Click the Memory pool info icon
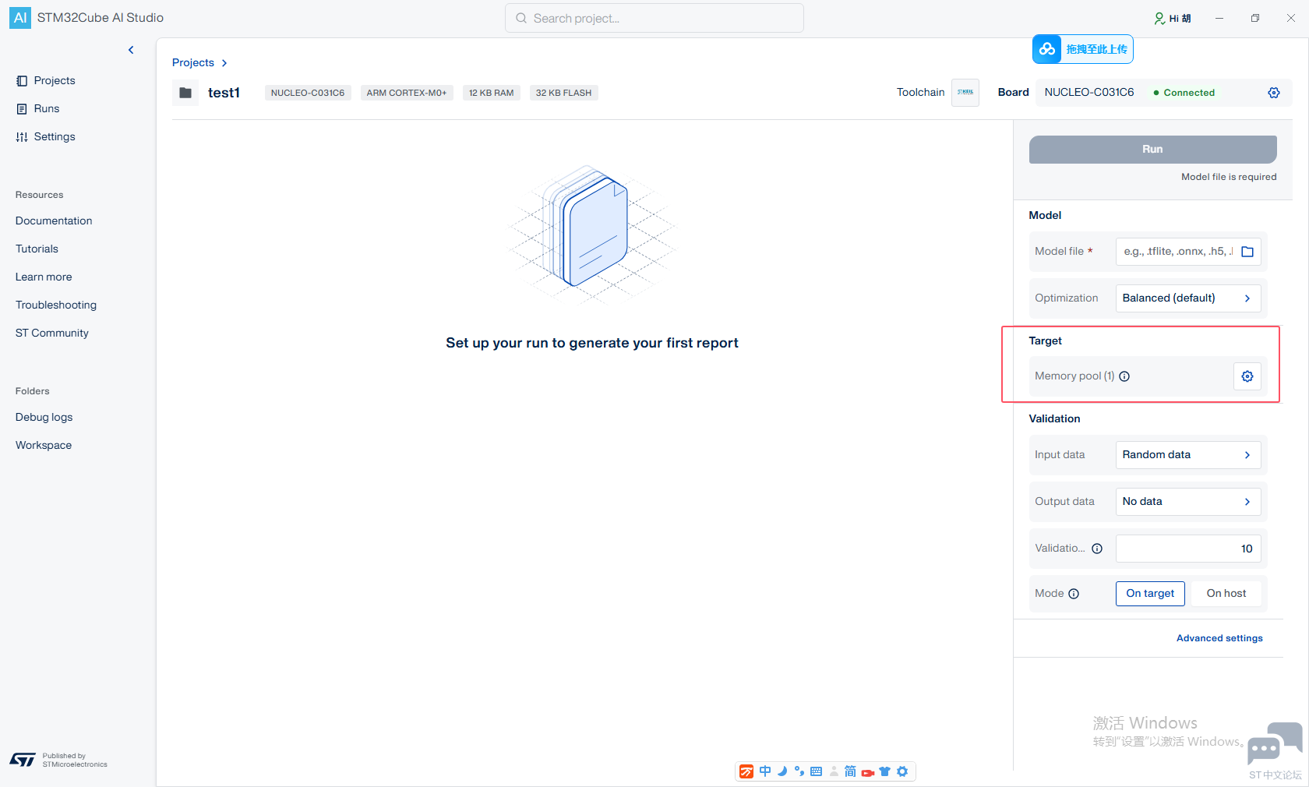The image size is (1309, 787). [1124, 376]
